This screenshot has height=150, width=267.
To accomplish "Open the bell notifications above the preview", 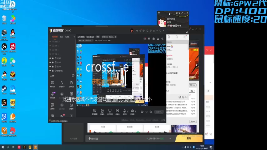I will (x=158, y=39).
